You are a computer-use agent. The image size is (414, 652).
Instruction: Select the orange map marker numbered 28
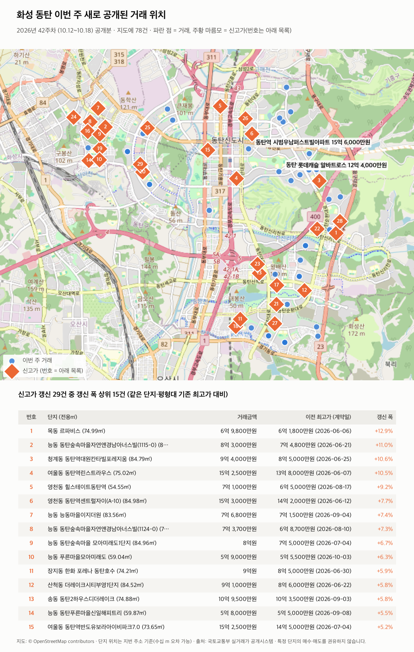340,221
